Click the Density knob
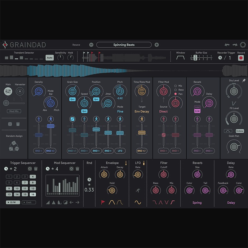The height and width of the screenshot is (248, 248). (39, 91)
